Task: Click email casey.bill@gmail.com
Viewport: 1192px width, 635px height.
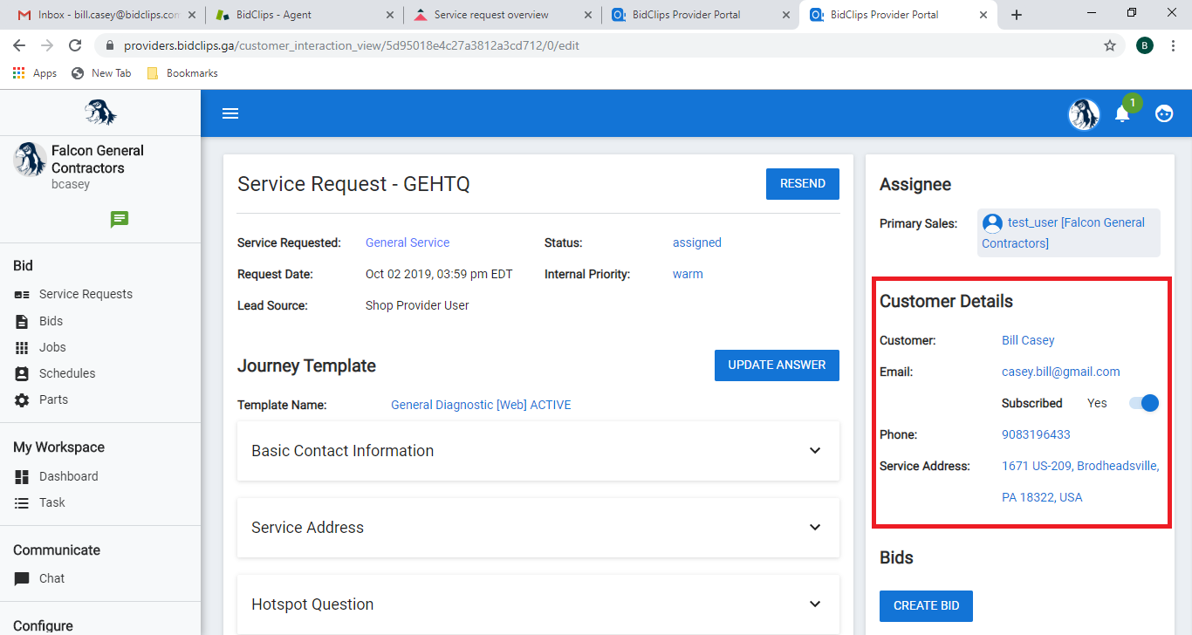Action: pos(1061,372)
